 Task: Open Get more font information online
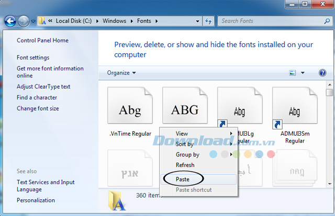click(x=50, y=72)
